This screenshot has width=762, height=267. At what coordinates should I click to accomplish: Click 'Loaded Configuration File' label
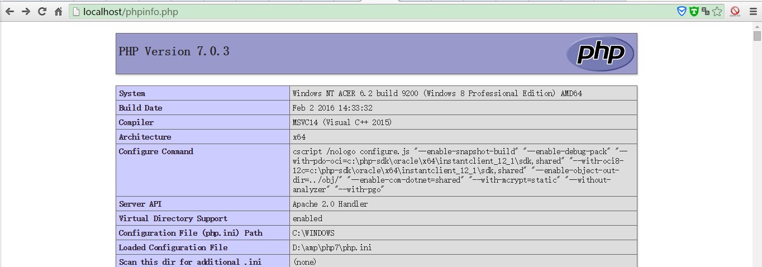pos(173,247)
